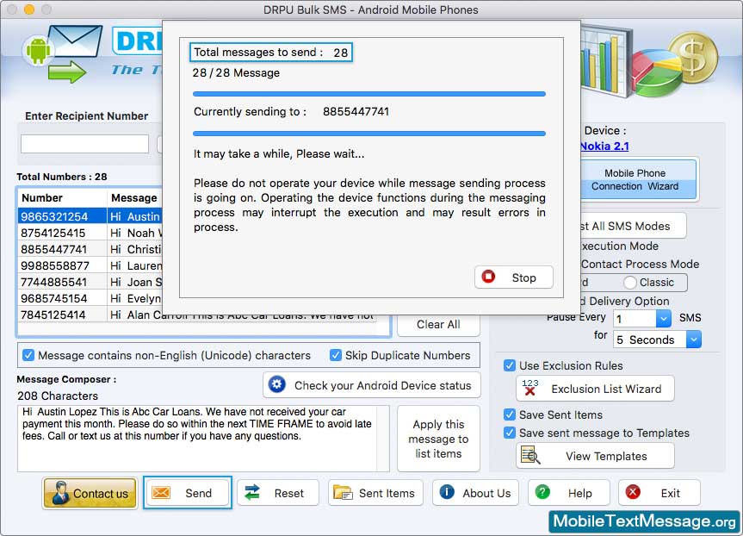Open the Sent Items folder icon
743x536 pixels.
pos(343,493)
